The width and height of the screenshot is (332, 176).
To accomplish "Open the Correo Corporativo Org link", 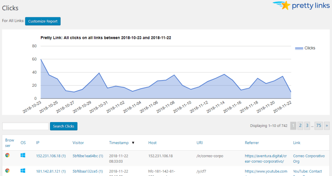I will click(309, 159).
